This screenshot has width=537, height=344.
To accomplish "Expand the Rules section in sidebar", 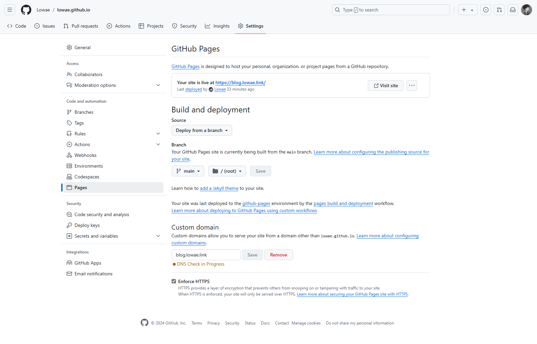I will coord(158,134).
